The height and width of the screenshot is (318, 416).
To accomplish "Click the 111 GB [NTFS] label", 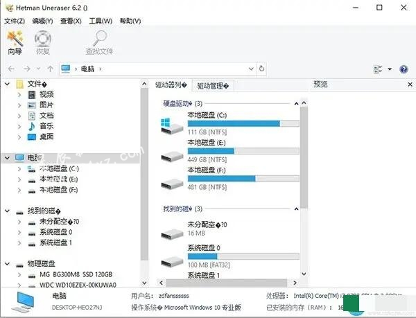I will [x=207, y=132].
